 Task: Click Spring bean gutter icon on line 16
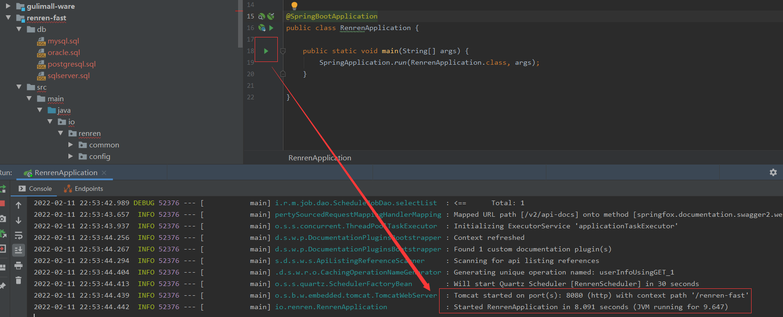262,28
